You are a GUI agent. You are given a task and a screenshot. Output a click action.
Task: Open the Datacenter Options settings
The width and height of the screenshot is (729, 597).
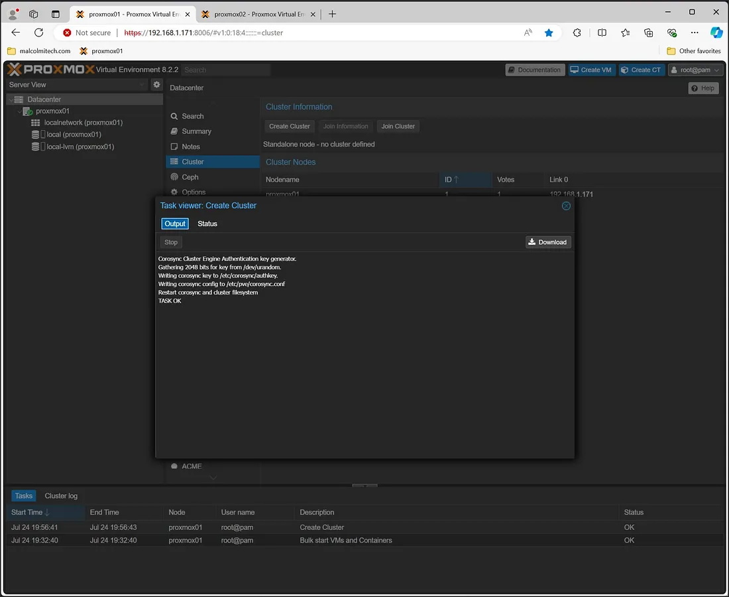click(x=193, y=192)
